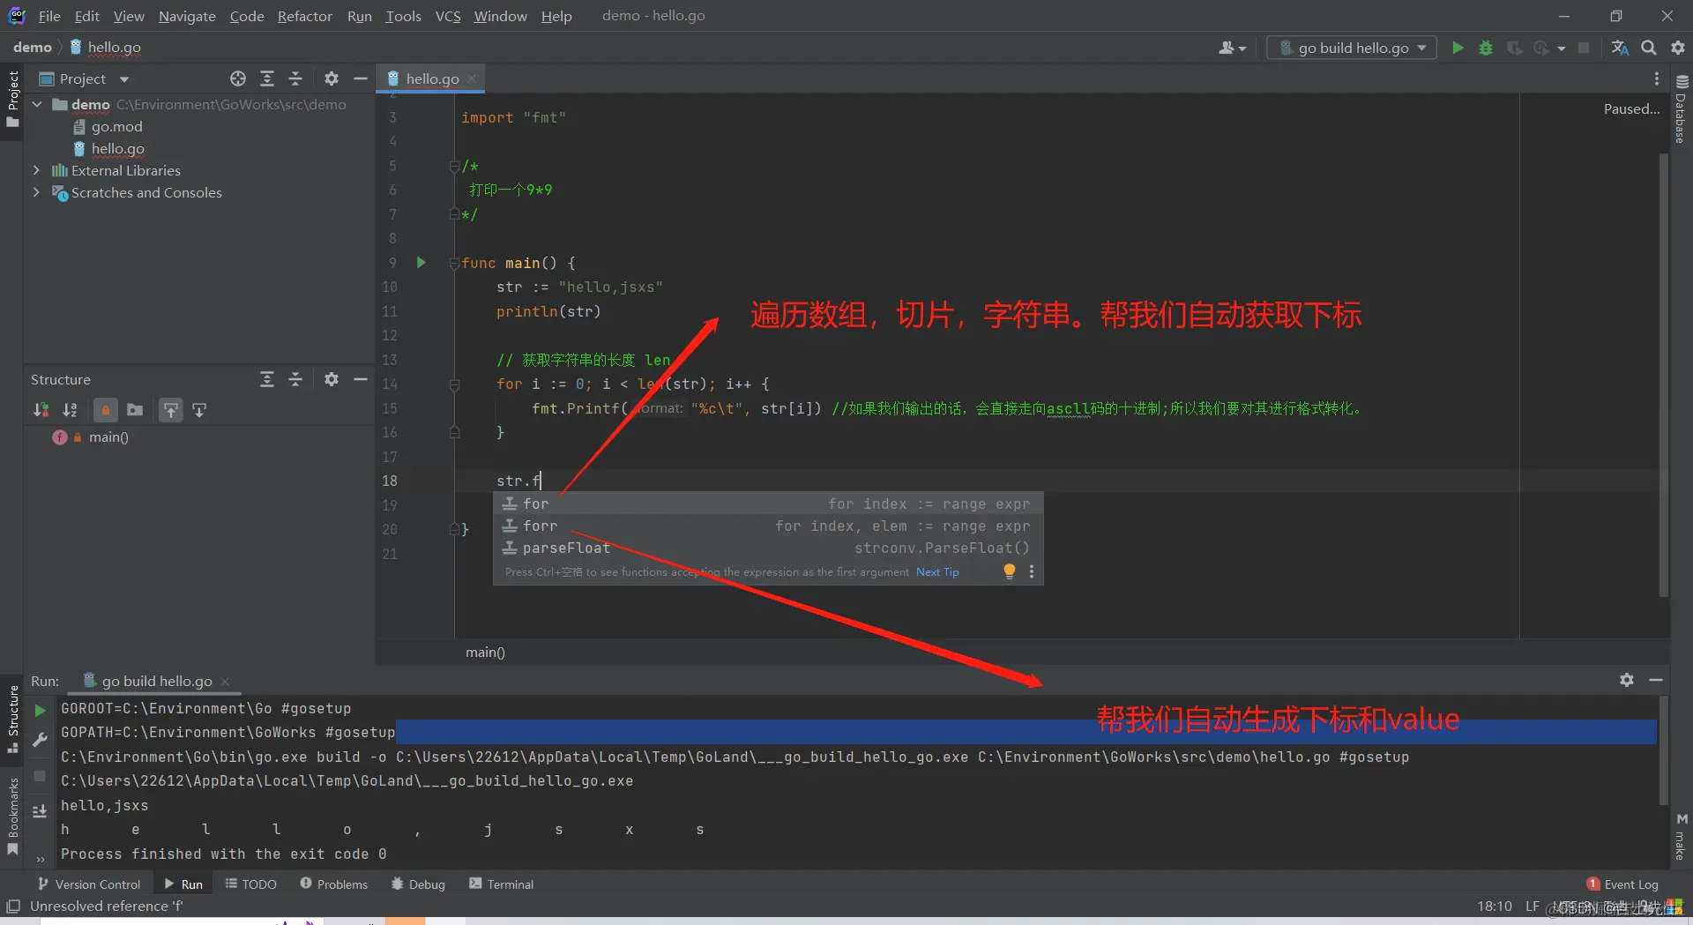Click the user account icon

(1232, 48)
